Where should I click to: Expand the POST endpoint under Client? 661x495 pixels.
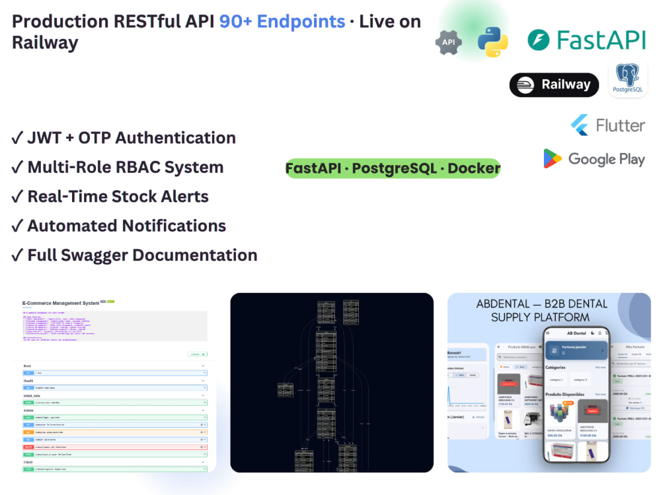115,469
